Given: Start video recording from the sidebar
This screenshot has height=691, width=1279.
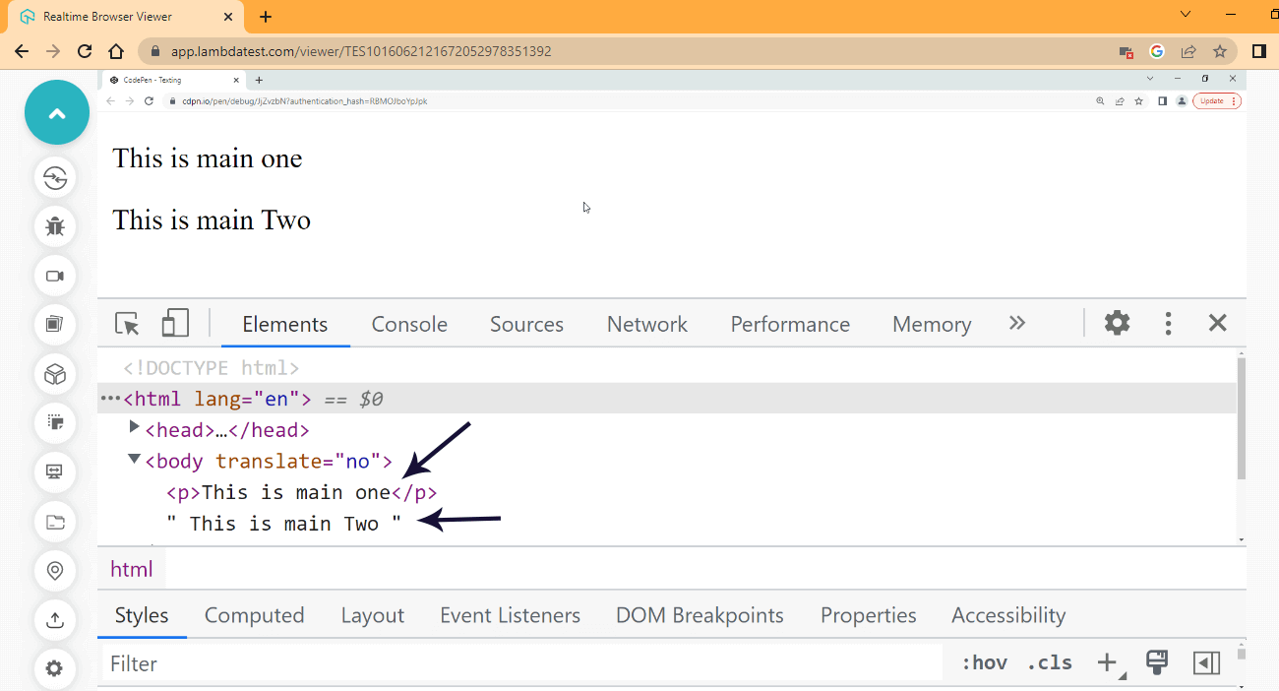Looking at the screenshot, I should pos(55,277).
